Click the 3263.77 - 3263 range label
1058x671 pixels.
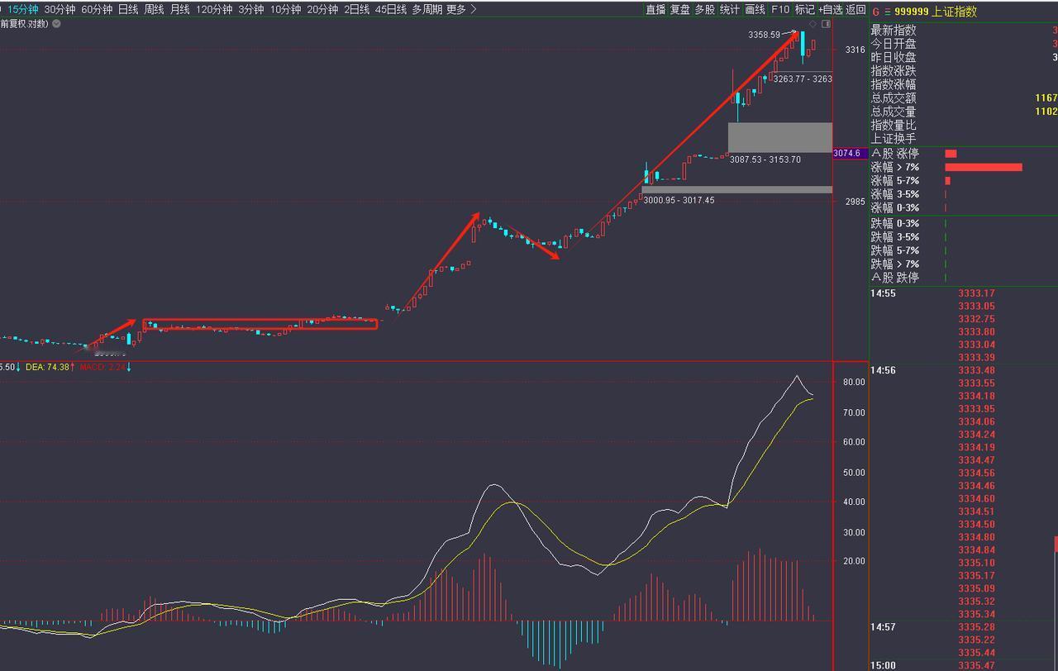click(x=802, y=79)
